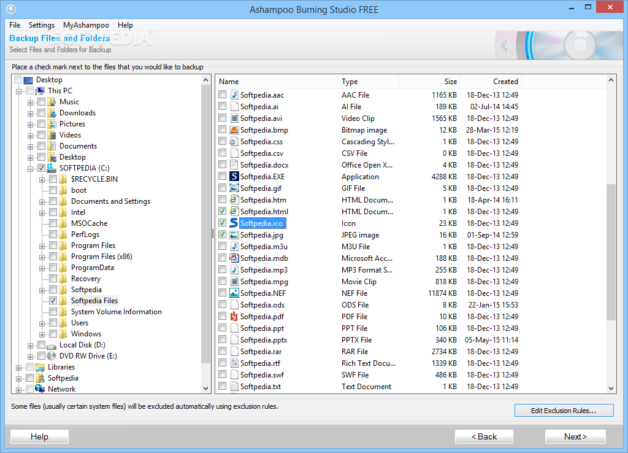
Task: Click the Help button at bottom
Action: (39, 436)
